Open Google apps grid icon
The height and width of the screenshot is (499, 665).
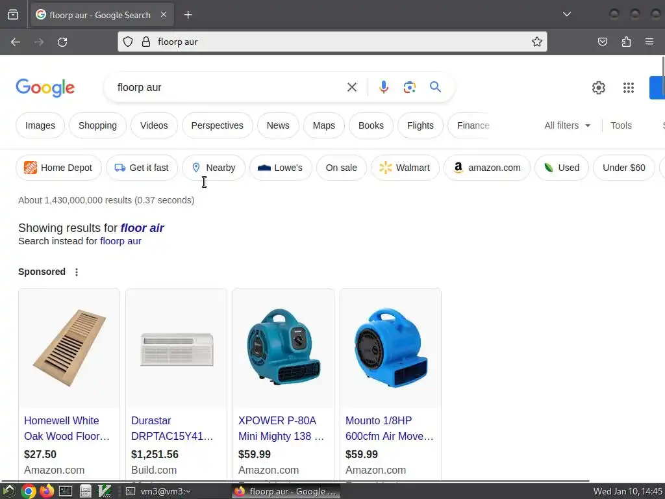[x=628, y=88]
